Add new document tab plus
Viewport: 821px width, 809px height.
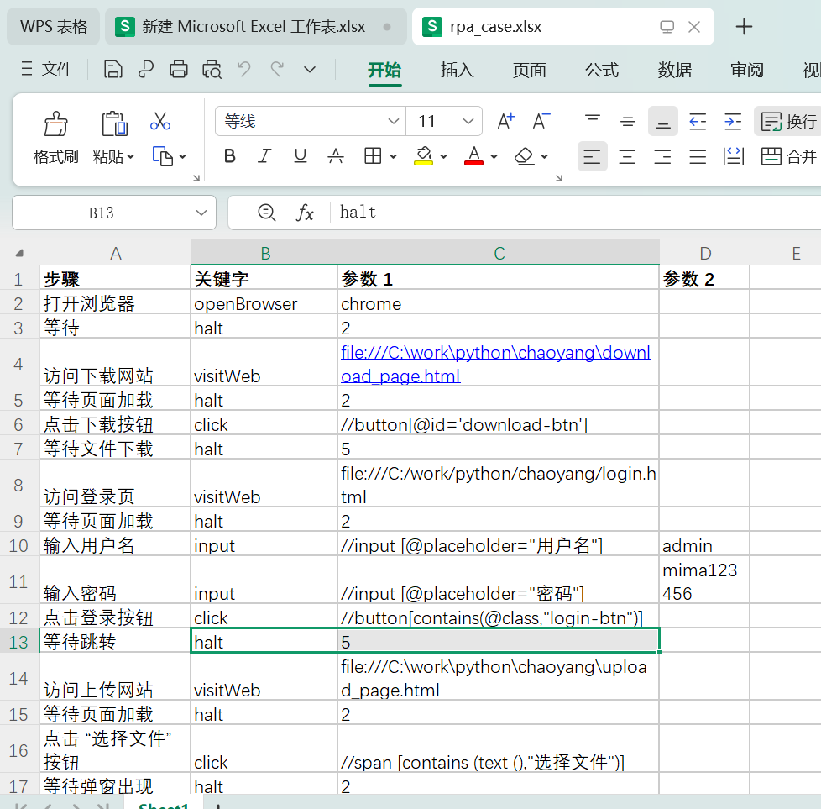[744, 26]
